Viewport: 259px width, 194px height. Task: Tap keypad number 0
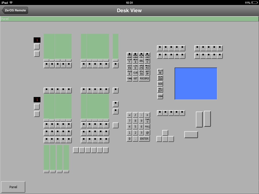coord(129,139)
